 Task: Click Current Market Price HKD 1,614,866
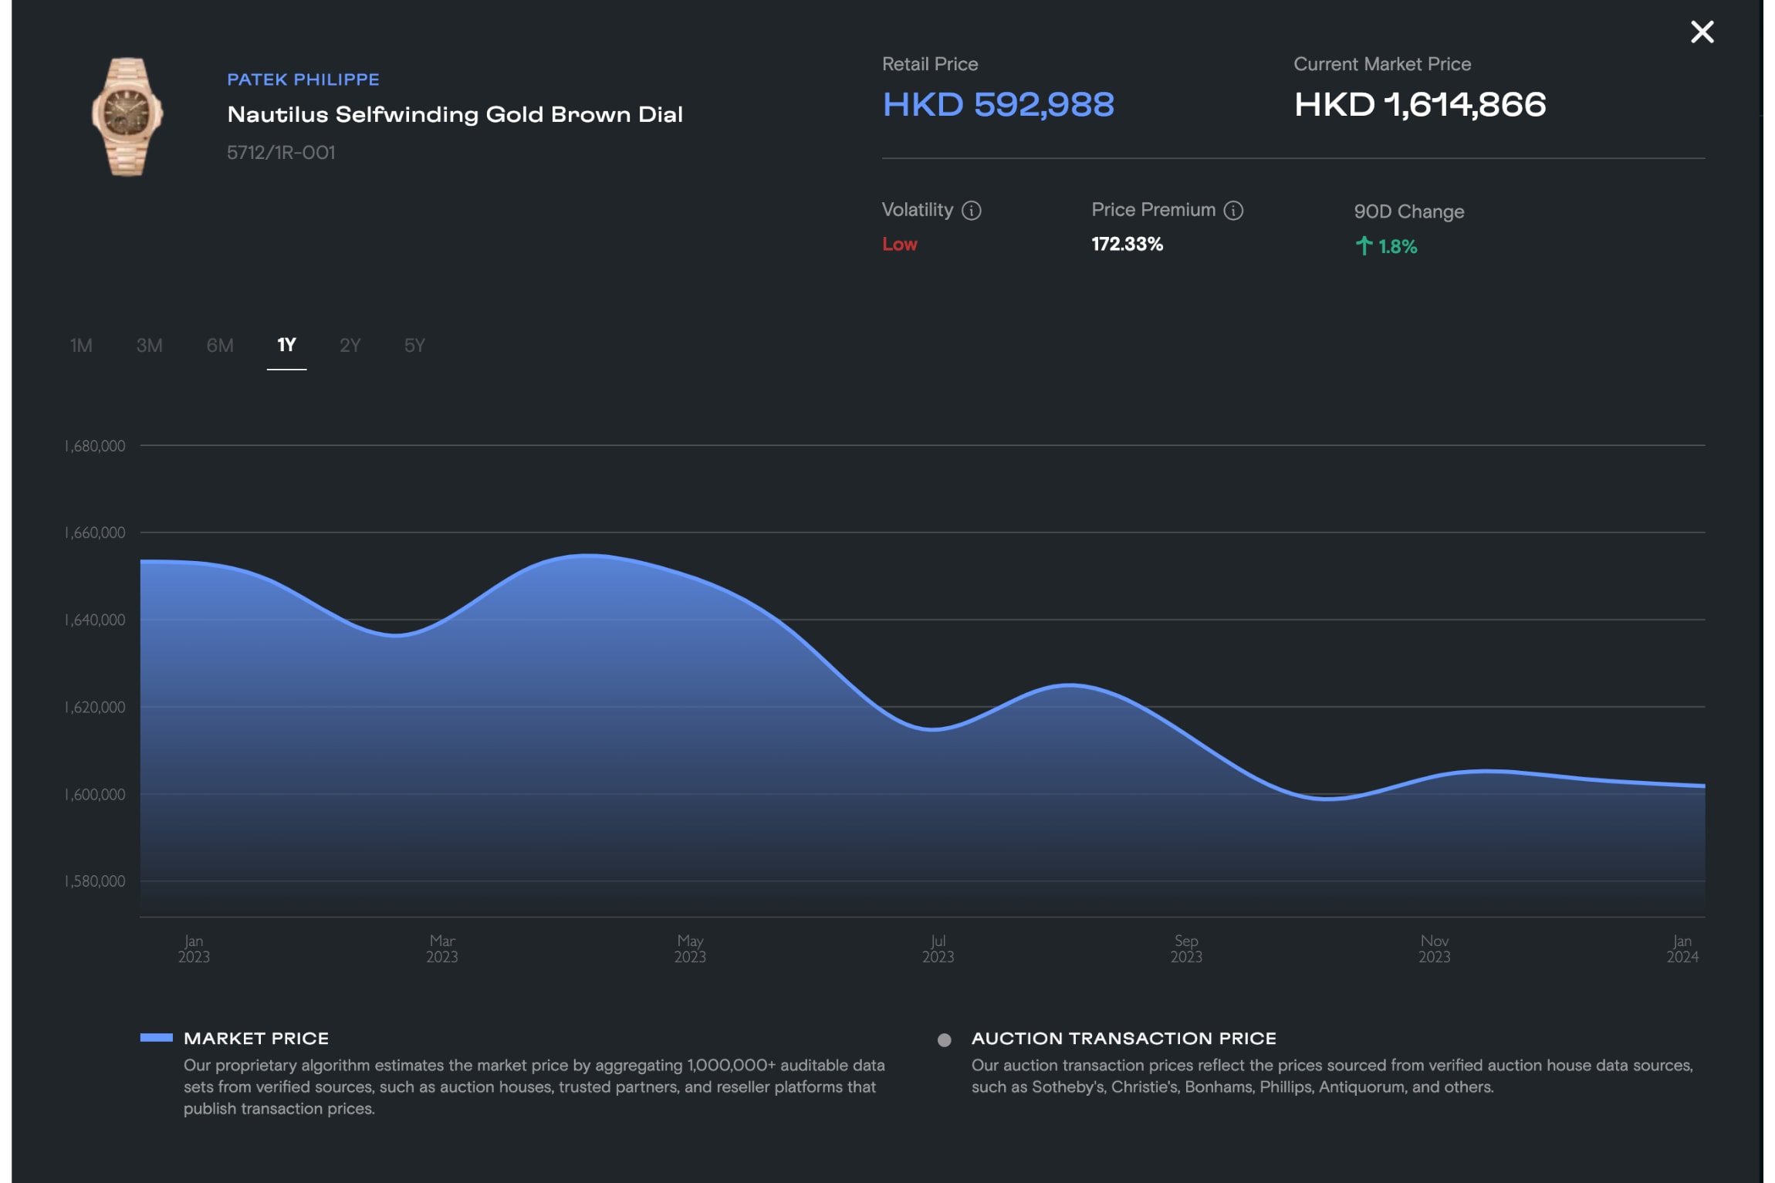1420,104
